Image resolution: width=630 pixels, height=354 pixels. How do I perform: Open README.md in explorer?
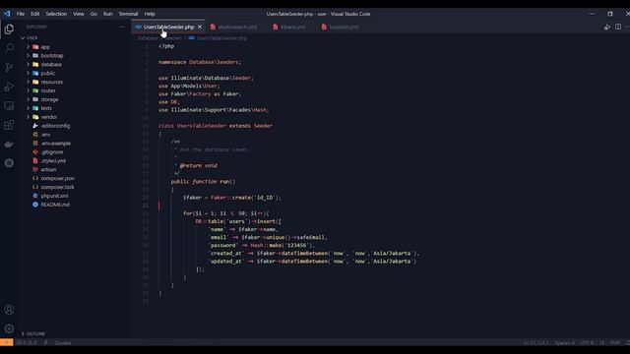(55, 205)
